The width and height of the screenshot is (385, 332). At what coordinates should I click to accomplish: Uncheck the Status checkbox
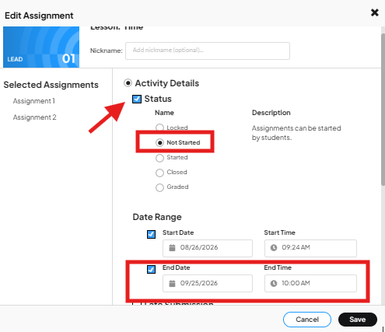tap(137, 99)
